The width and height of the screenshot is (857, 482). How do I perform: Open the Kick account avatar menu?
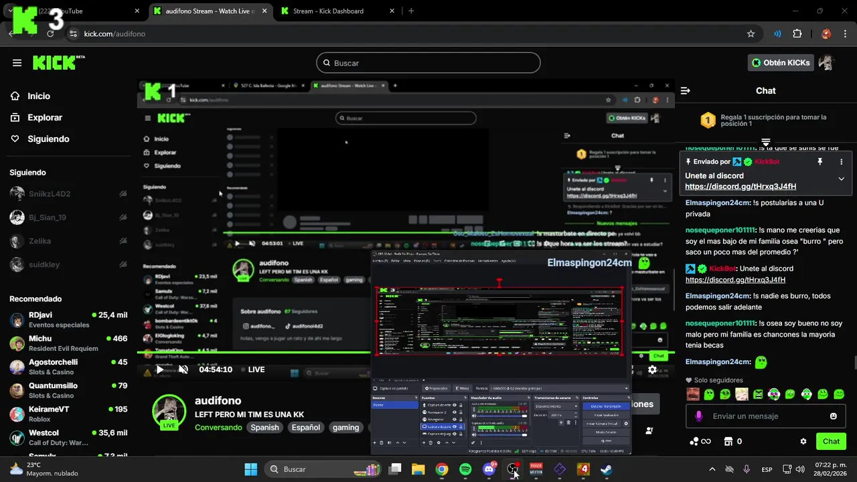826,62
